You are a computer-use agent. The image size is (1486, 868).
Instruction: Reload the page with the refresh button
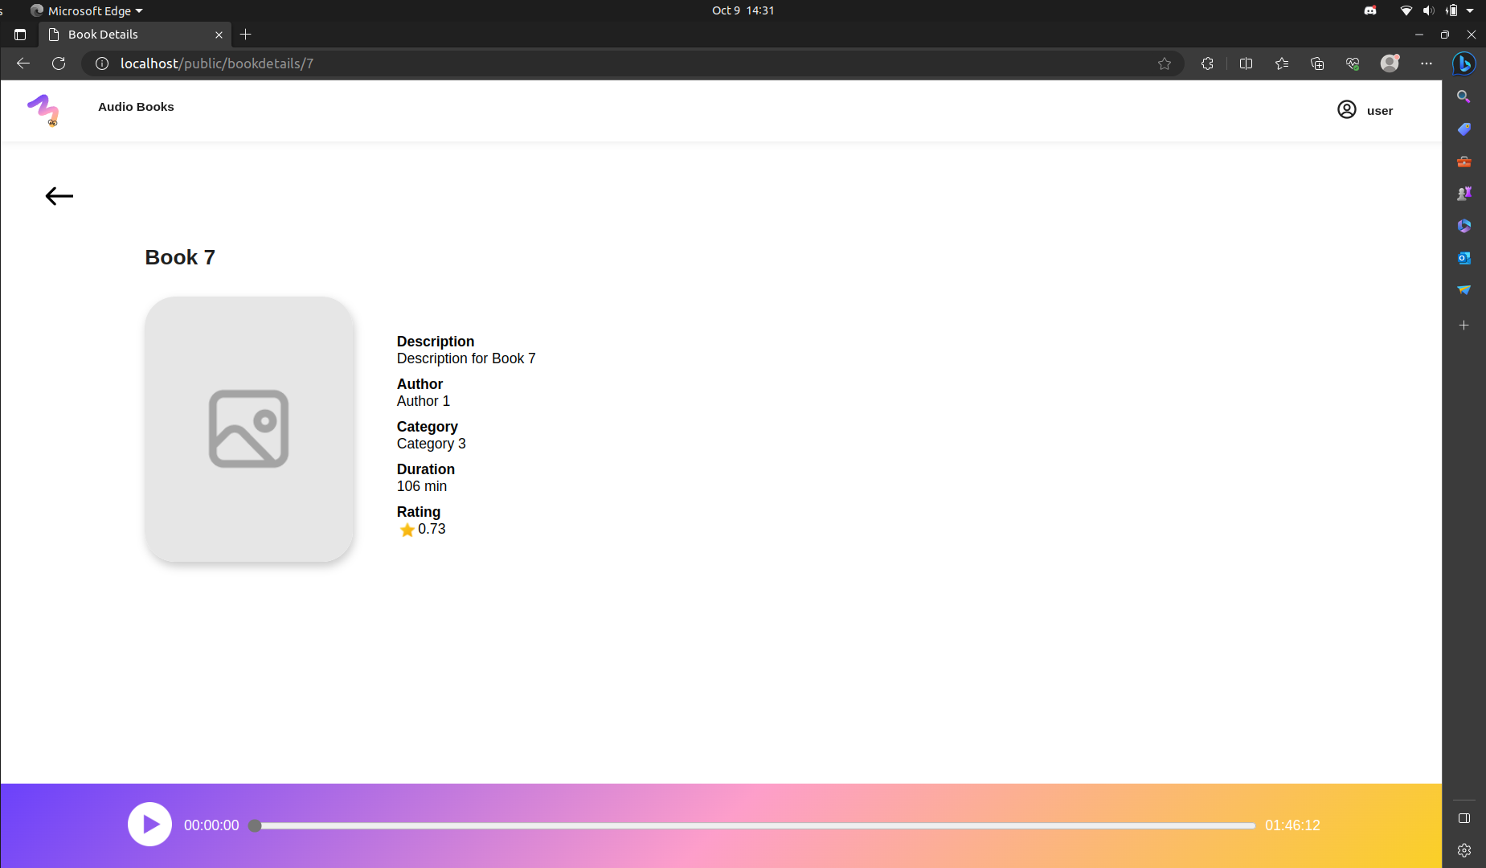[x=59, y=63]
